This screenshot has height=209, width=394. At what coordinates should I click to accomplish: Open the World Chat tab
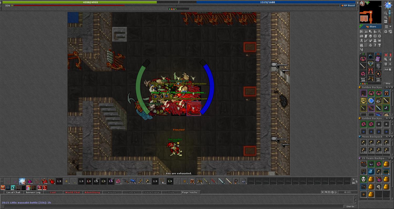(73, 192)
